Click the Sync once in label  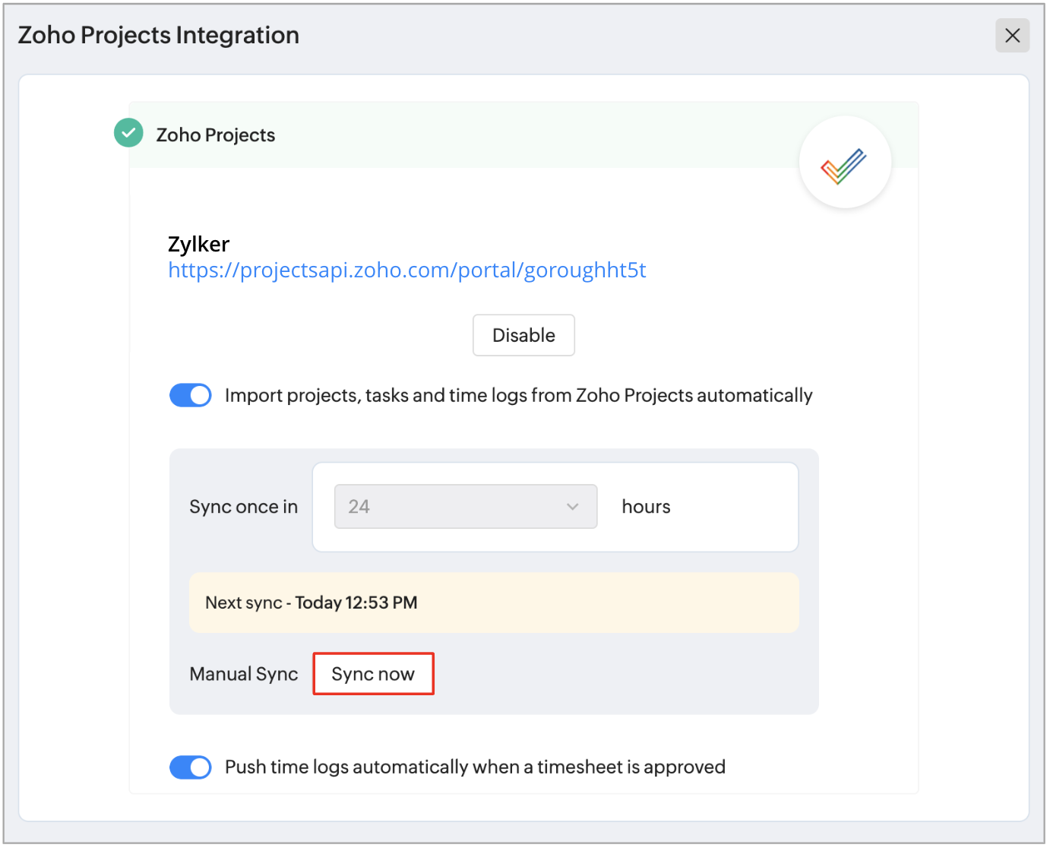click(244, 507)
